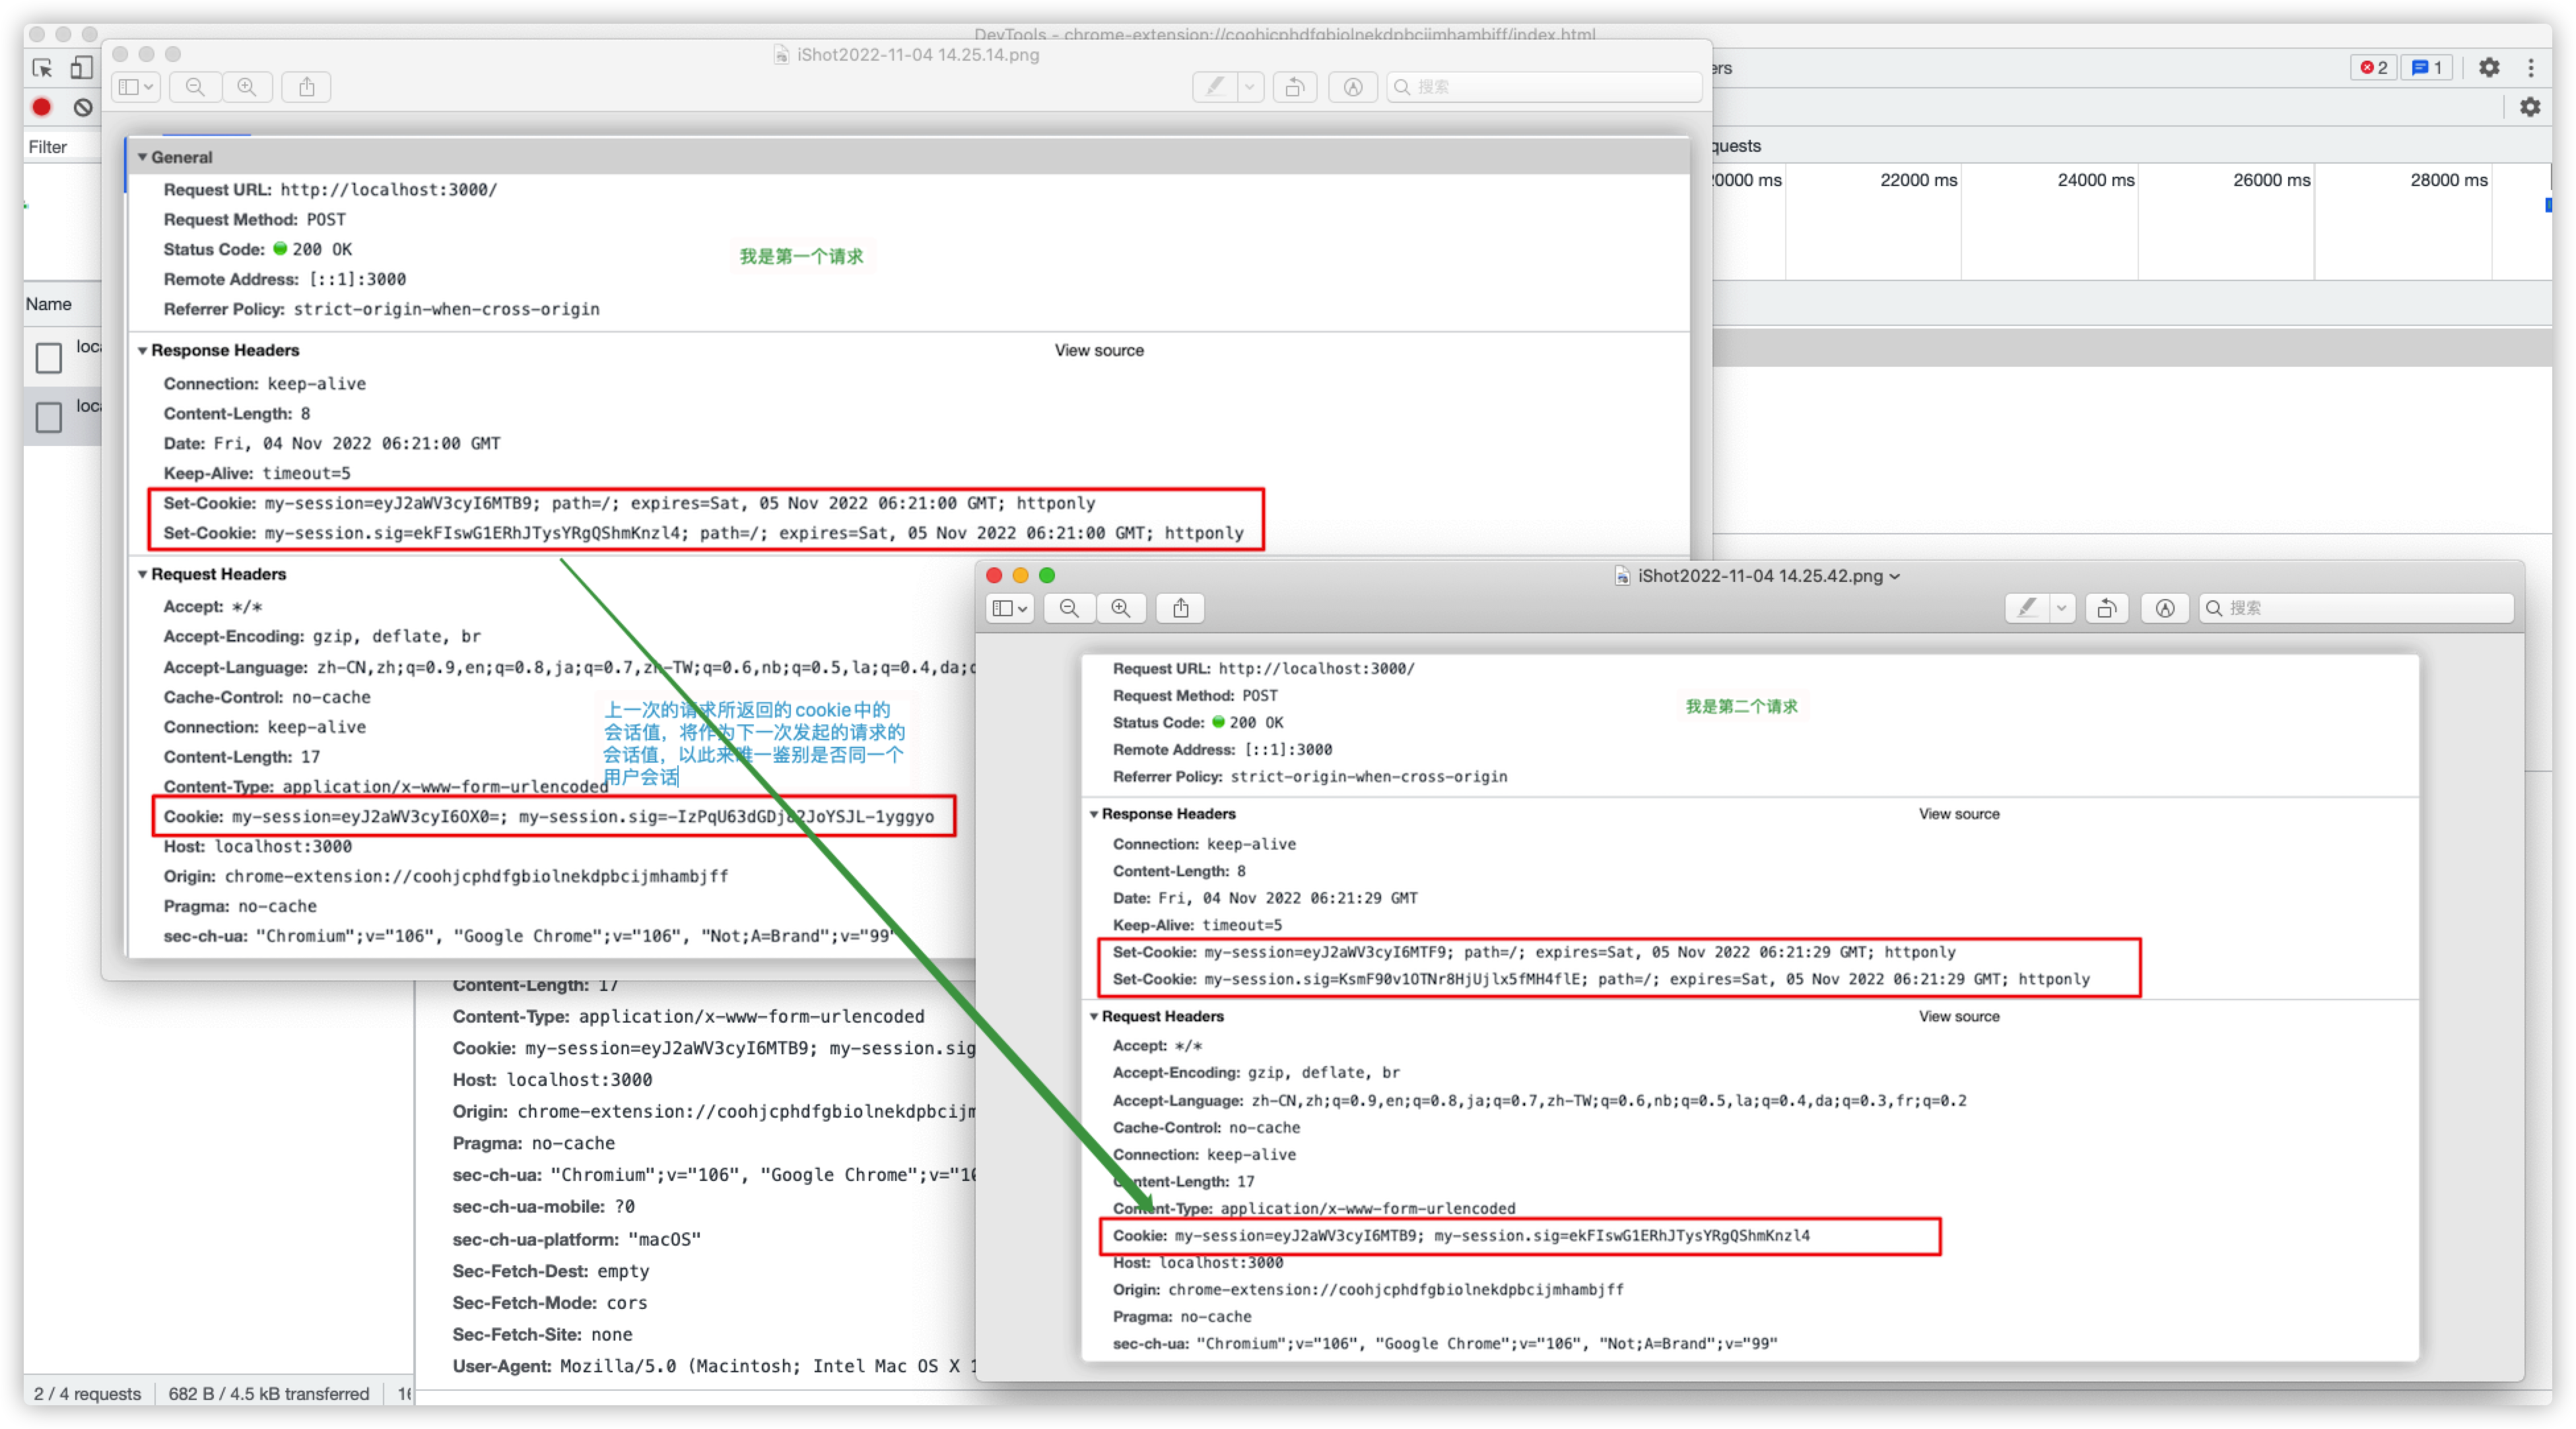Open Network panel settings gear
Image resolution: width=2576 pixels, height=1429 pixels.
pos(2530,107)
